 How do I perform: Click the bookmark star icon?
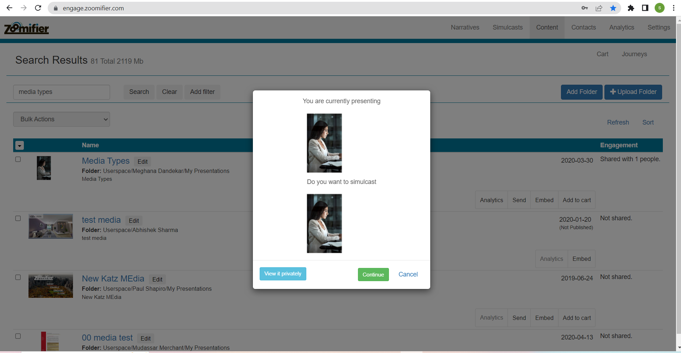613,8
